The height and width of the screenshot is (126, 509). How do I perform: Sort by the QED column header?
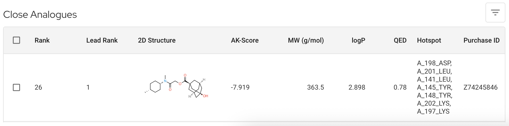pos(400,40)
